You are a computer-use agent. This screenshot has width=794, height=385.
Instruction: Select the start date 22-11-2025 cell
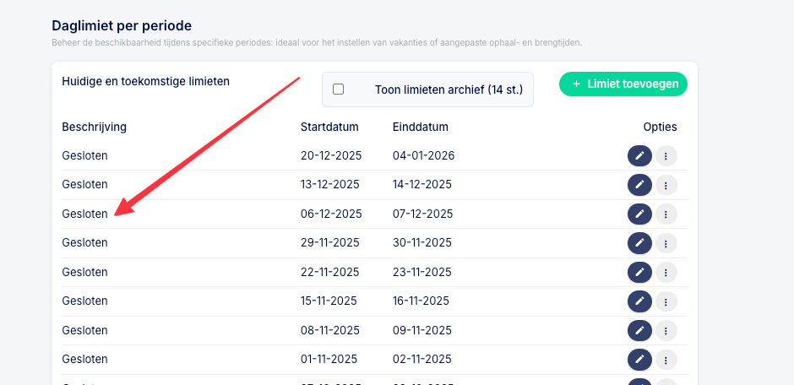(330, 272)
